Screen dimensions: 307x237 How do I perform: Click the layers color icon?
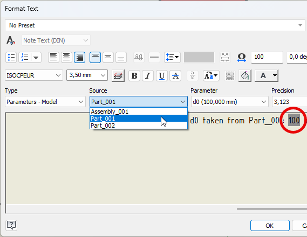[x=118, y=75]
